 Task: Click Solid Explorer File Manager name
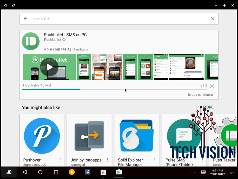[x=131, y=162]
